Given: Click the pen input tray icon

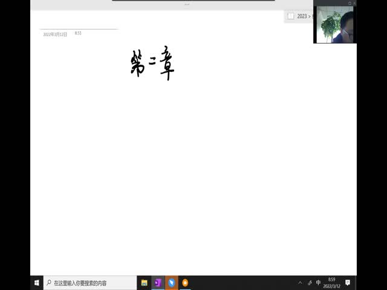Looking at the screenshot, I should (310, 283).
